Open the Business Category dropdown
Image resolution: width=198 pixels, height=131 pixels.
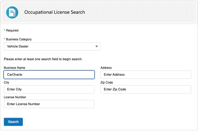click(x=52, y=46)
